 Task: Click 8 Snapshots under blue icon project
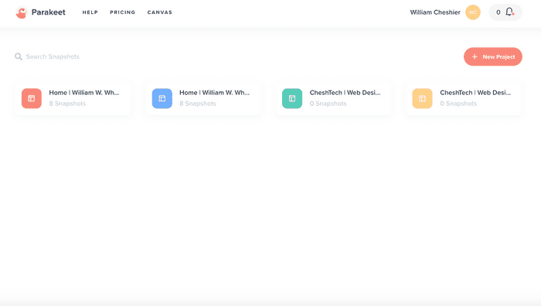tap(197, 104)
